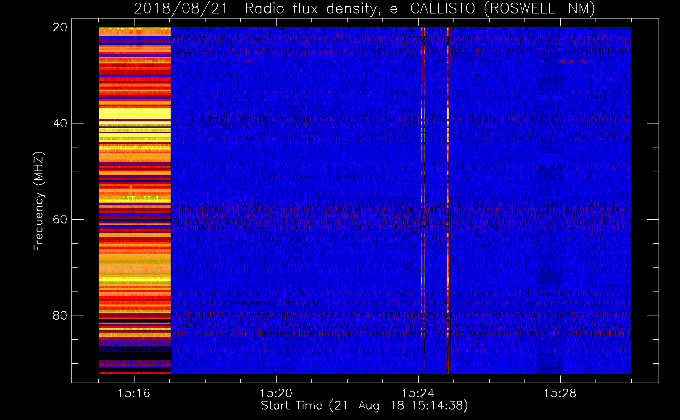680x420 pixels.
Task: Click the 20 frequency tick label
Action: coord(60,27)
